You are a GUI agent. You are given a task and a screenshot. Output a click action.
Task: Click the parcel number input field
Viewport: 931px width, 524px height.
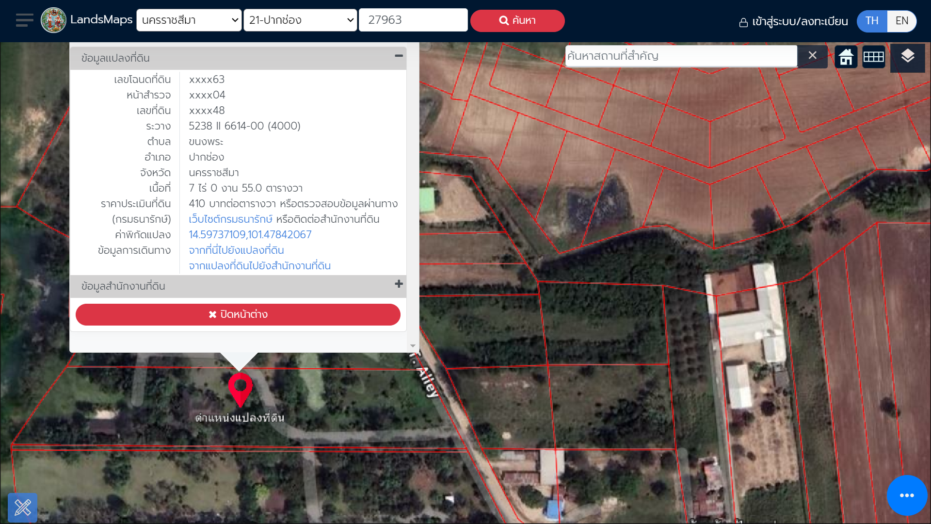click(413, 20)
